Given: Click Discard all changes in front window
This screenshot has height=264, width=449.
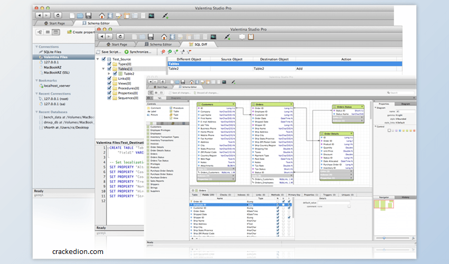Looking at the screenshot, I should click(x=206, y=93).
